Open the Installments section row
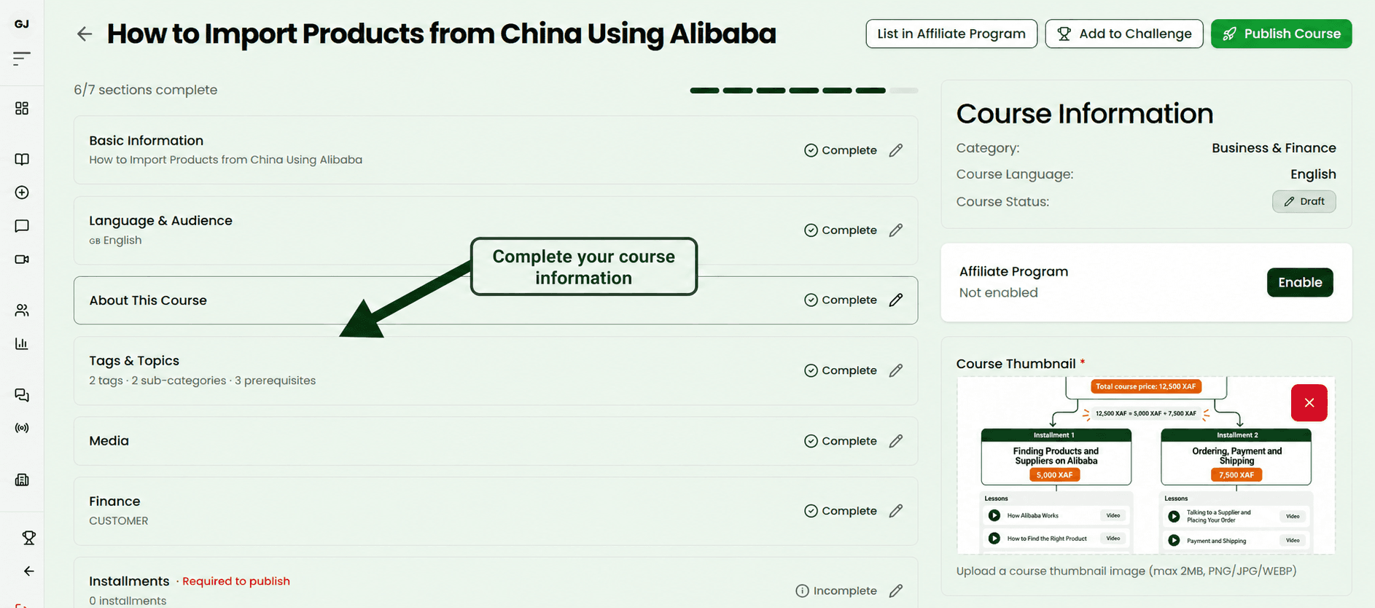 coord(496,583)
